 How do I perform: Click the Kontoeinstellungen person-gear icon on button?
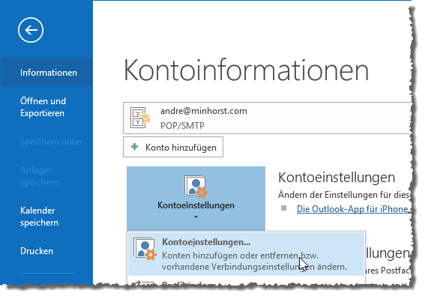[196, 187]
